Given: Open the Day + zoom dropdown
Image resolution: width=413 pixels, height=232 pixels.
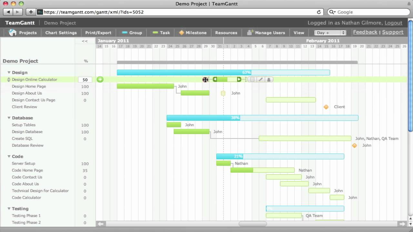Looking at the screenshot, I should tap(330, 33).
